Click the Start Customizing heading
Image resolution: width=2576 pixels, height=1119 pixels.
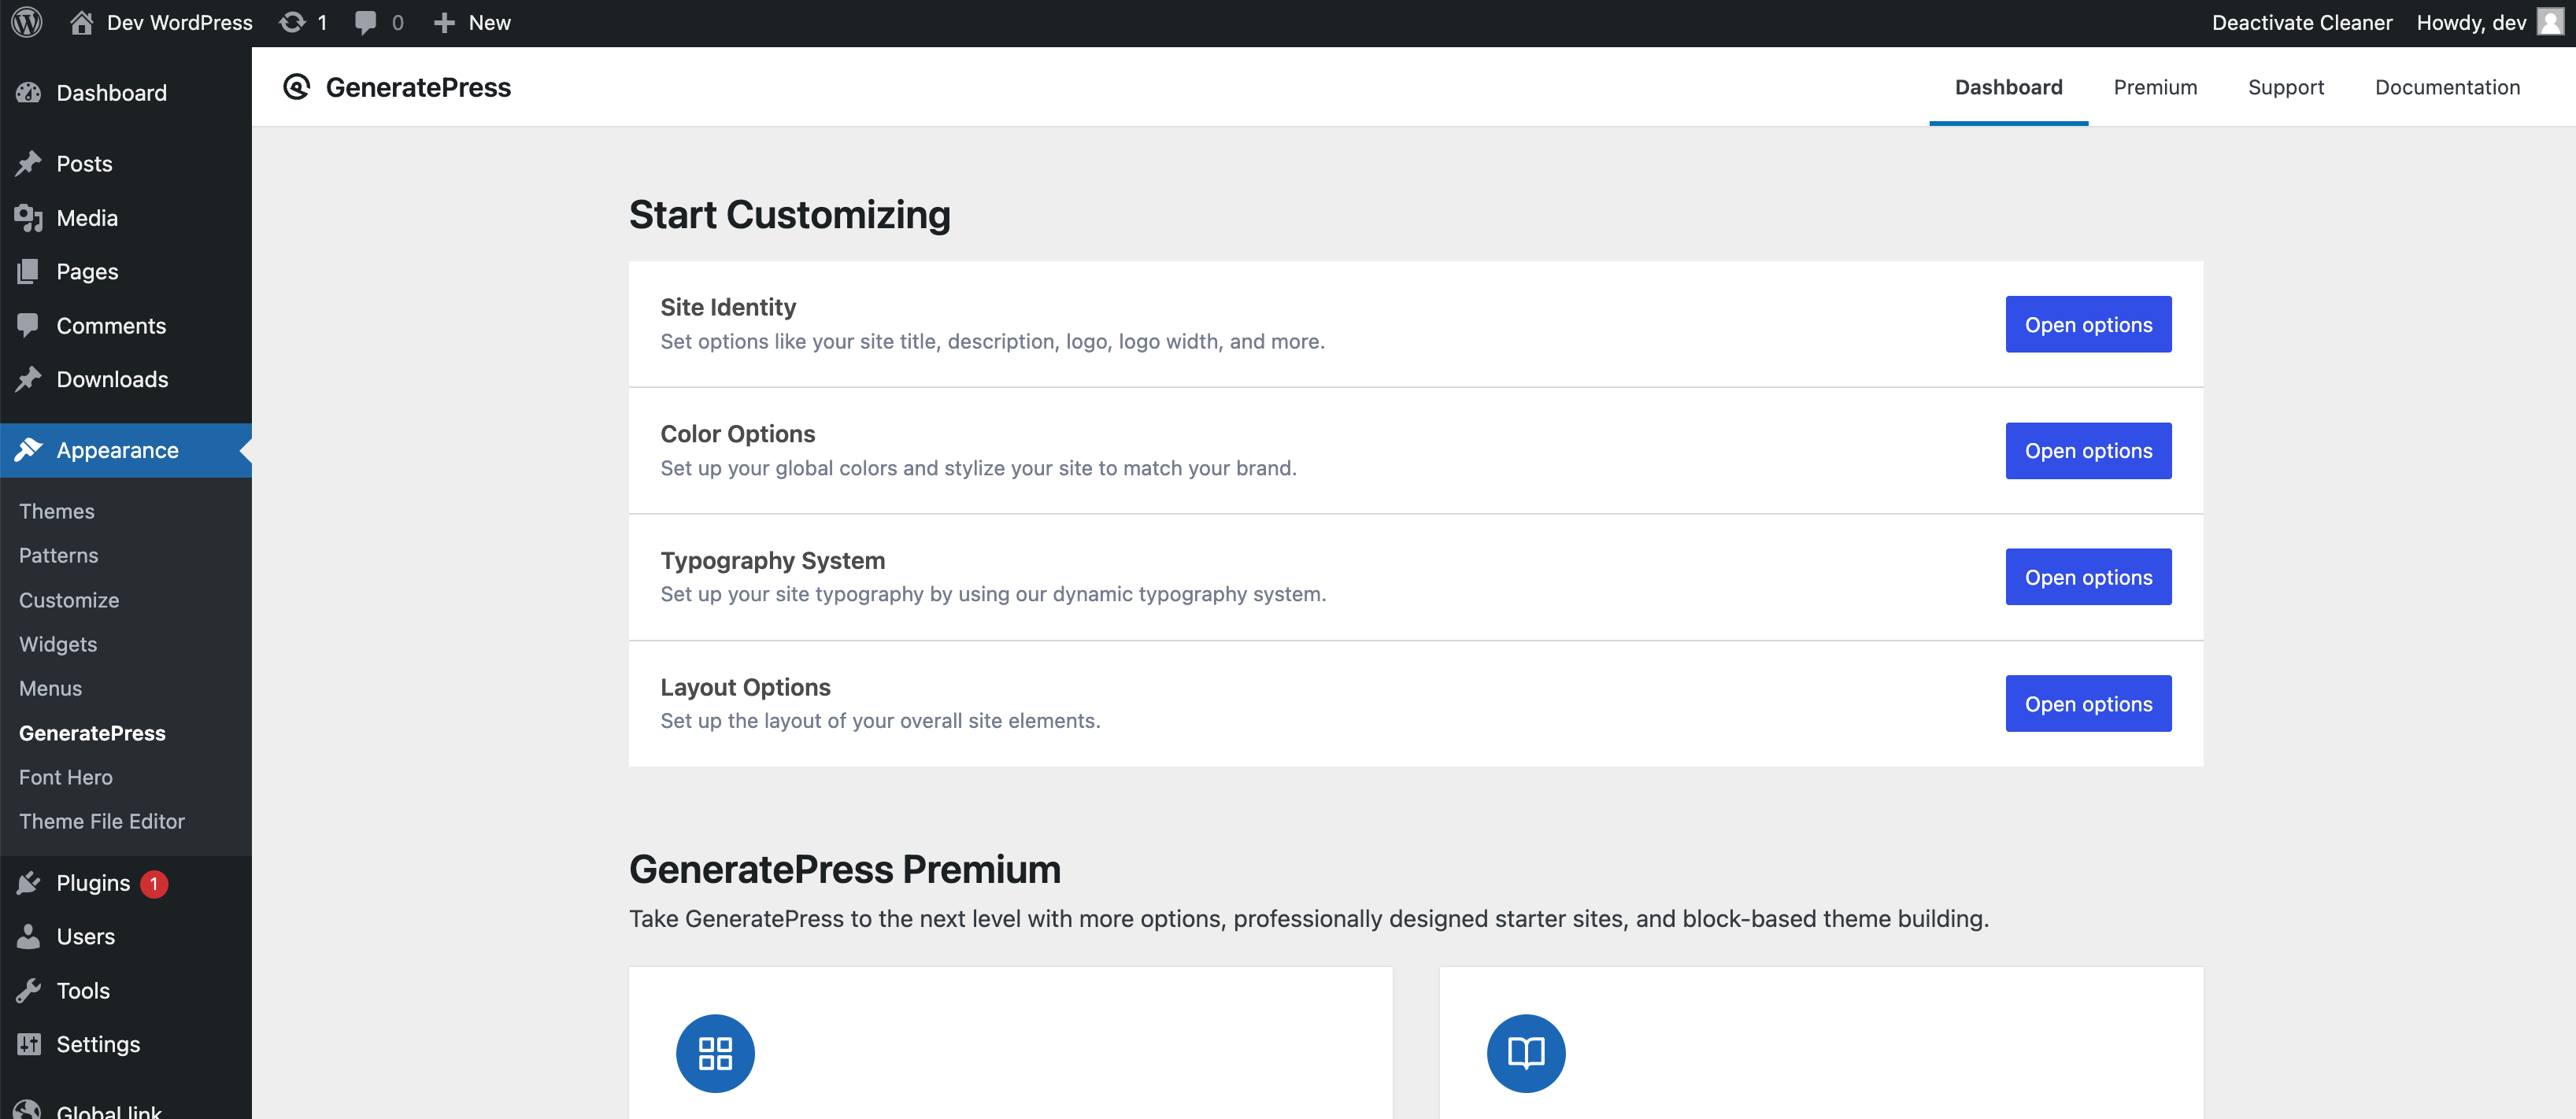789,215
